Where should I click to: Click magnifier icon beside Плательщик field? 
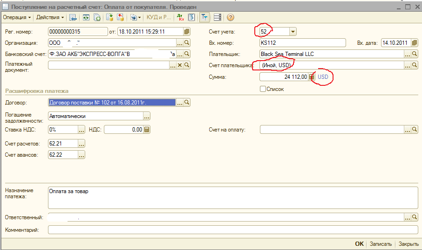coord(415,54)
